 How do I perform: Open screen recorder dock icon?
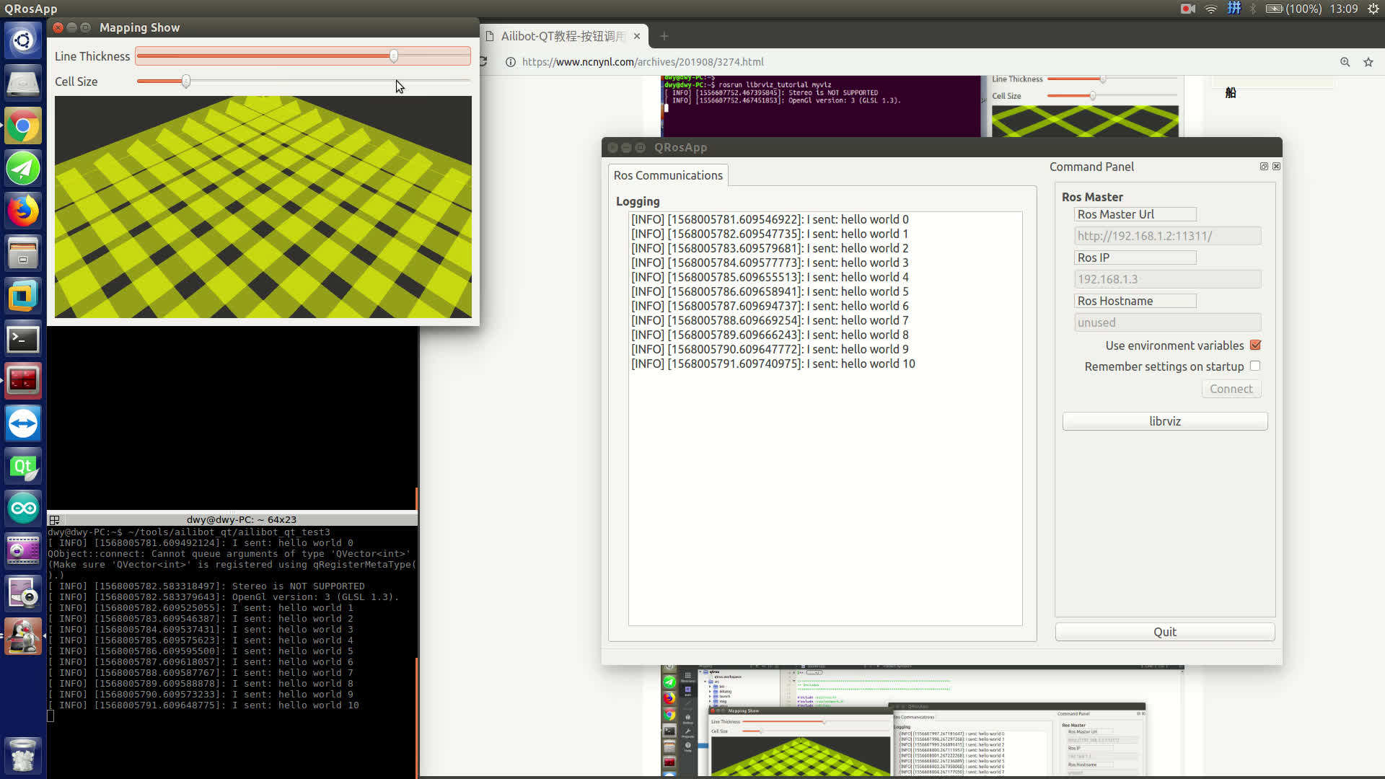[23, 551]
